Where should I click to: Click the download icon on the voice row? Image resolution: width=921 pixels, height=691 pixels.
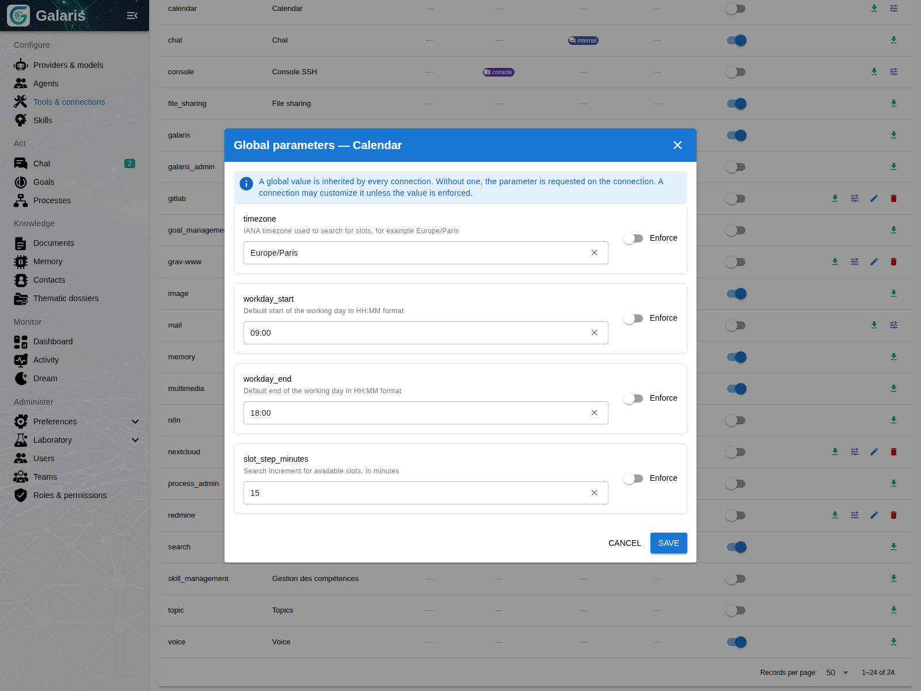[893, 641]
